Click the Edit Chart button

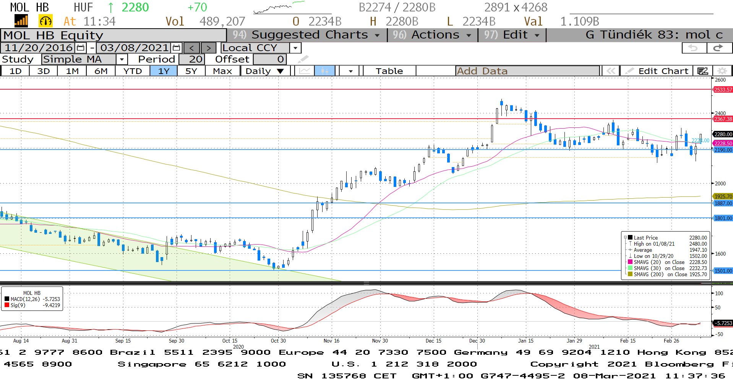tap(657, 71)
